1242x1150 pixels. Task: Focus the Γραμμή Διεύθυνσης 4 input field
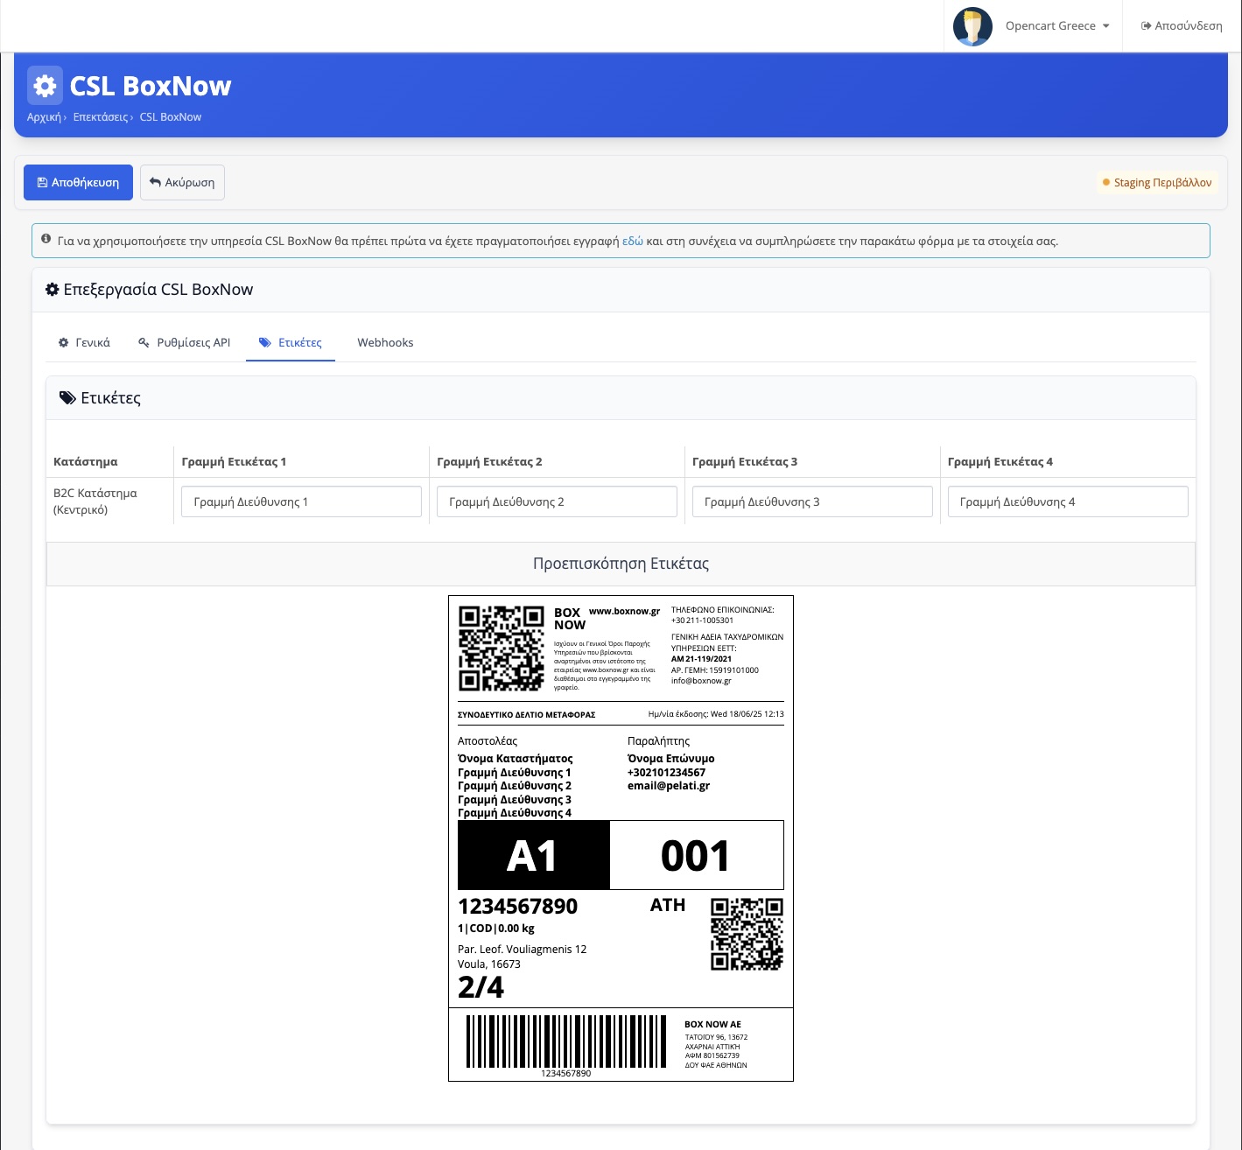click(1068, 501)
